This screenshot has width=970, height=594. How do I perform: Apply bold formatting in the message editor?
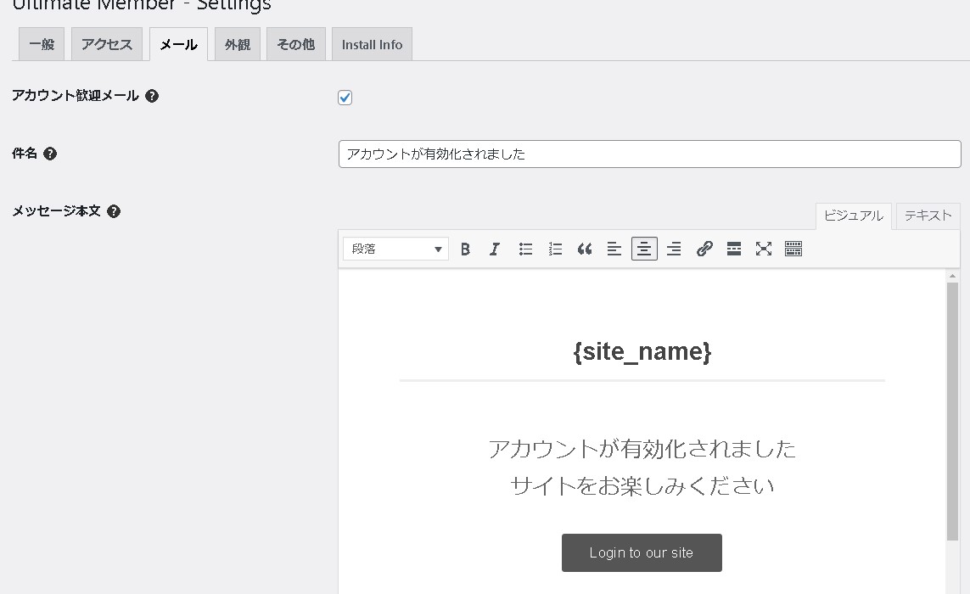tap(465, 249)
